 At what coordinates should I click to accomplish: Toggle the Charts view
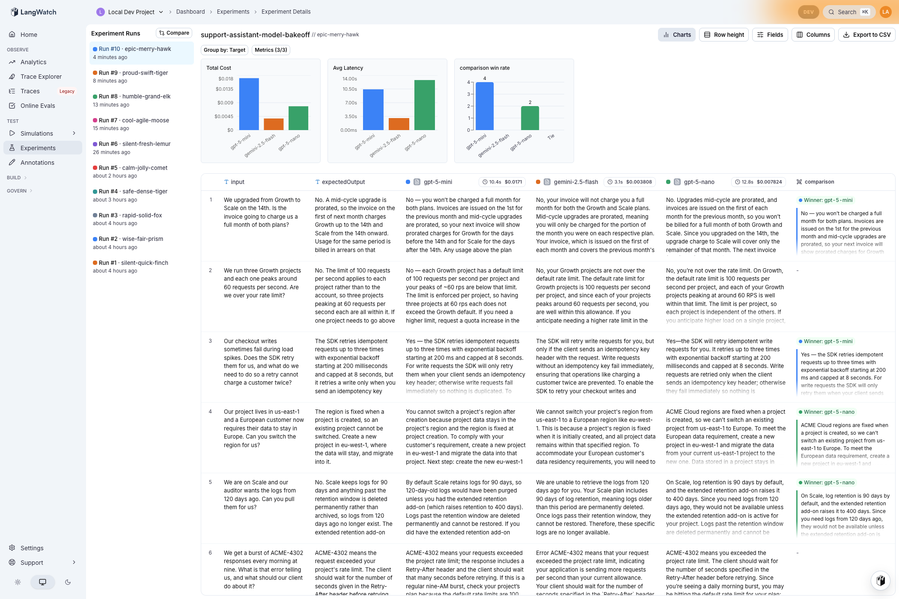[677, 35]
